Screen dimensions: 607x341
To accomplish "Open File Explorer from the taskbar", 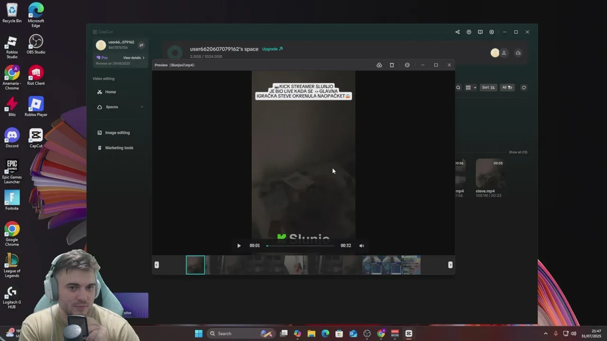I will 312,333.
